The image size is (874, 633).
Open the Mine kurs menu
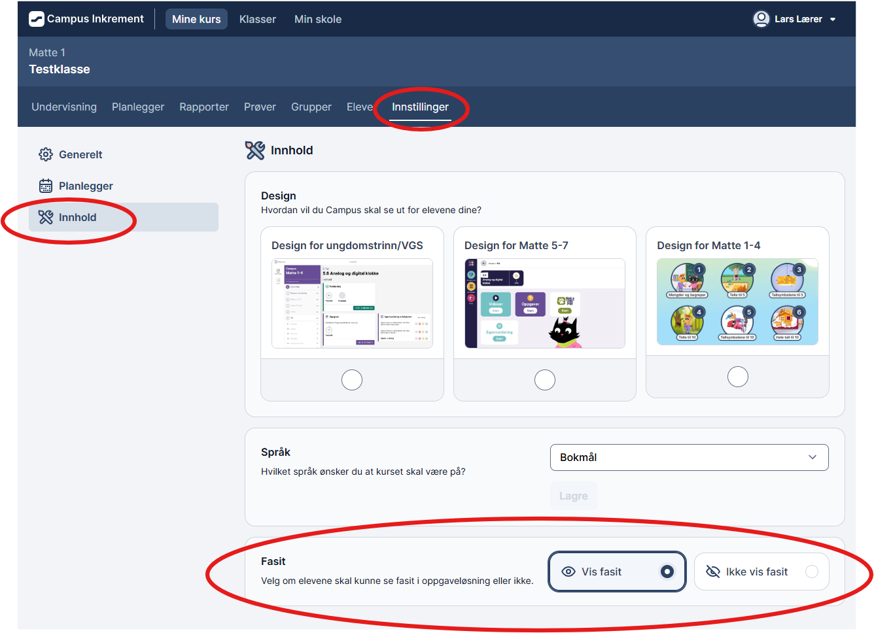point(196,19)
